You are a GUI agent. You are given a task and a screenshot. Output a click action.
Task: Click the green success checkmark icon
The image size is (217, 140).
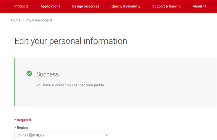(x=29, y=73)
